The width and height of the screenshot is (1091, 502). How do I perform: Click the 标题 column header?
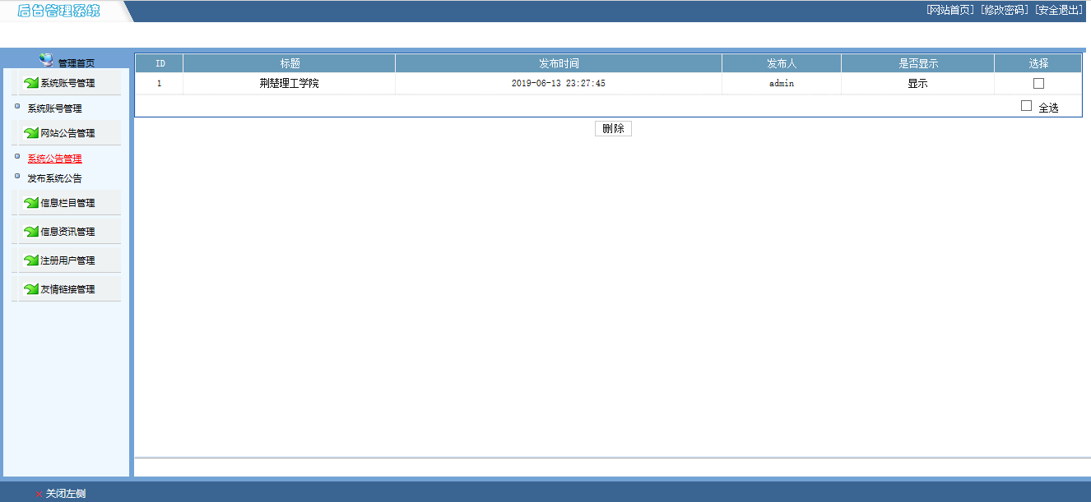click(289, 63)
